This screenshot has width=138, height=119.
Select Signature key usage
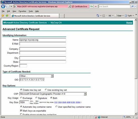(x=36, y=98)
